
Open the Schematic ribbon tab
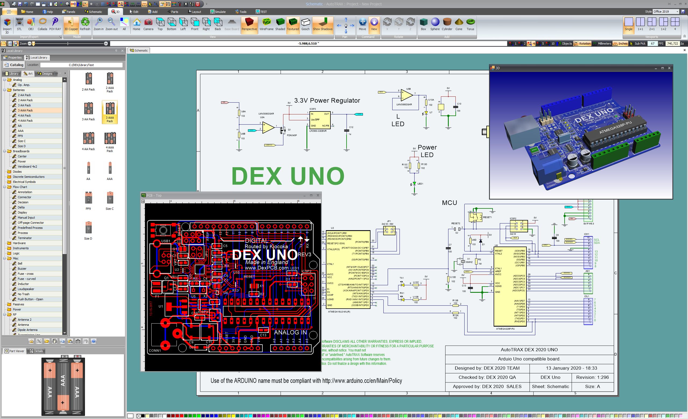pos(93,12)
